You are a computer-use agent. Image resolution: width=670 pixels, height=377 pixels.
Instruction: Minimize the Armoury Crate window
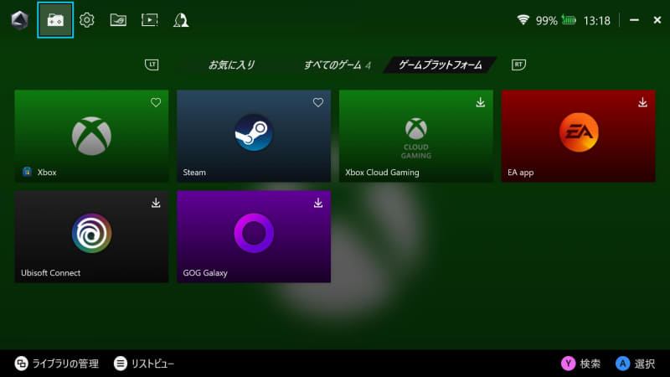tap(634, 20)
